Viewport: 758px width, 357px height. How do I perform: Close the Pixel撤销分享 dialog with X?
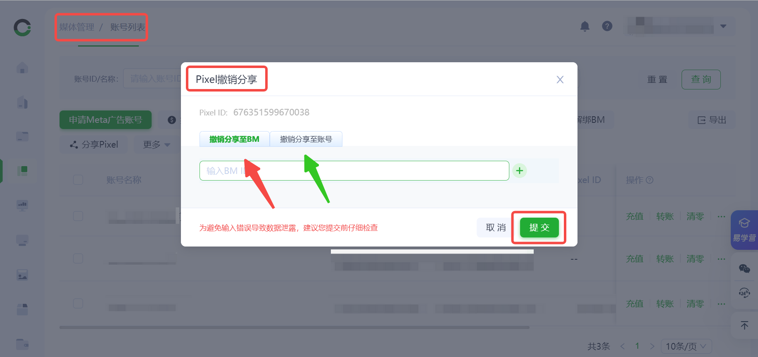[560, 80]
